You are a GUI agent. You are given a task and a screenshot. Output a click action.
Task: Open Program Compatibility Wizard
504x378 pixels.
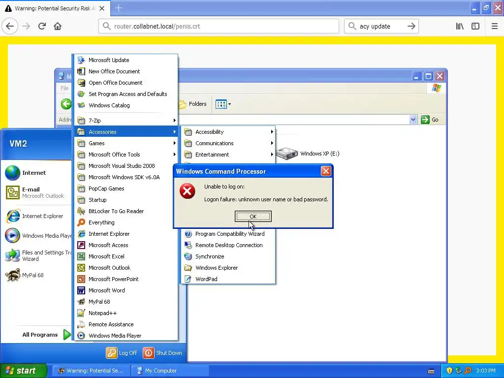click(228, 234)
